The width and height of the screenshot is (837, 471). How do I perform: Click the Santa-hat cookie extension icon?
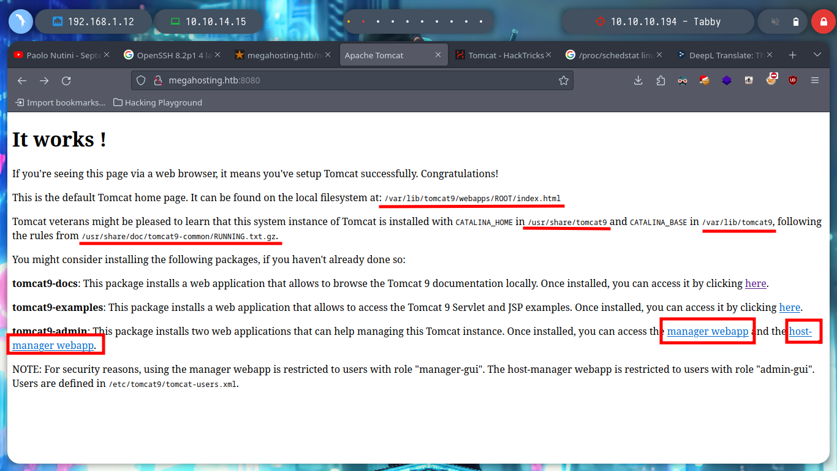[x=705, y=80]
